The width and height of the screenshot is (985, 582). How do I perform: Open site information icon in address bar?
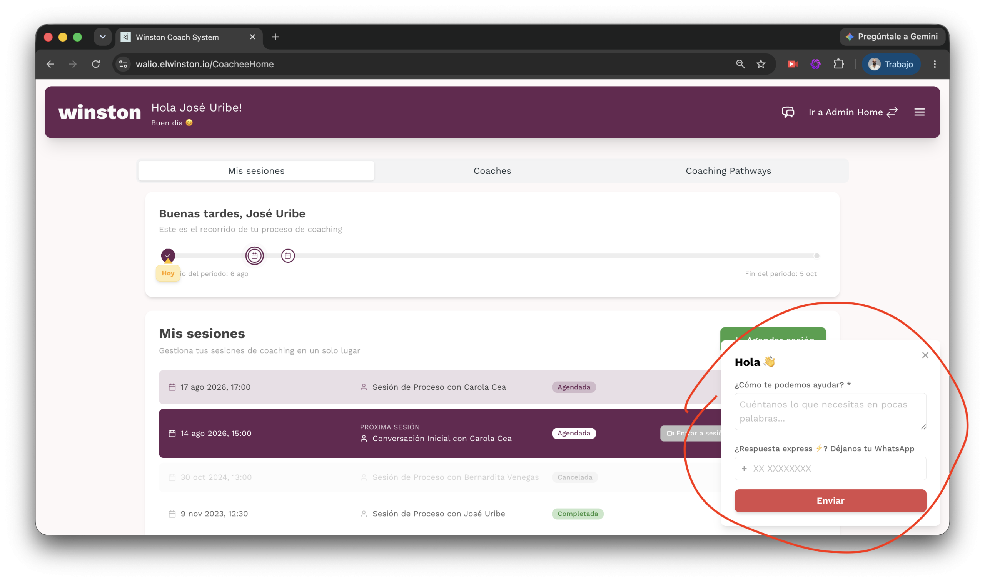[x=123, y=64]
